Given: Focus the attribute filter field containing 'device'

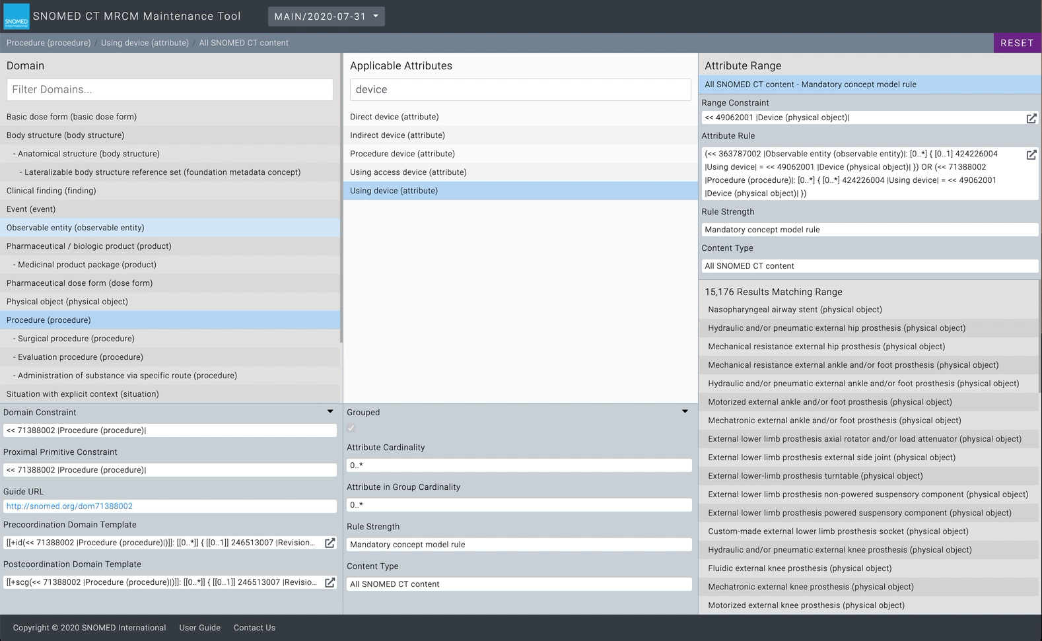Looking at the screenshot, I should (x=520, y=90).
